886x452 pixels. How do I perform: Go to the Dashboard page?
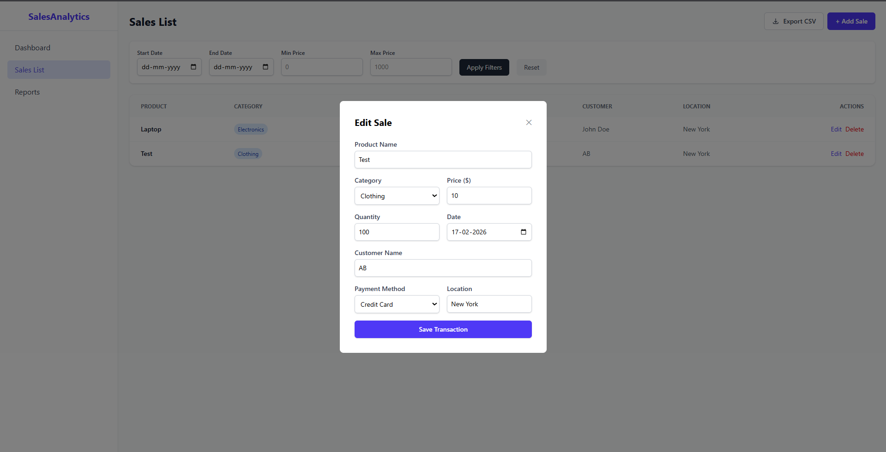click(32, 48)
